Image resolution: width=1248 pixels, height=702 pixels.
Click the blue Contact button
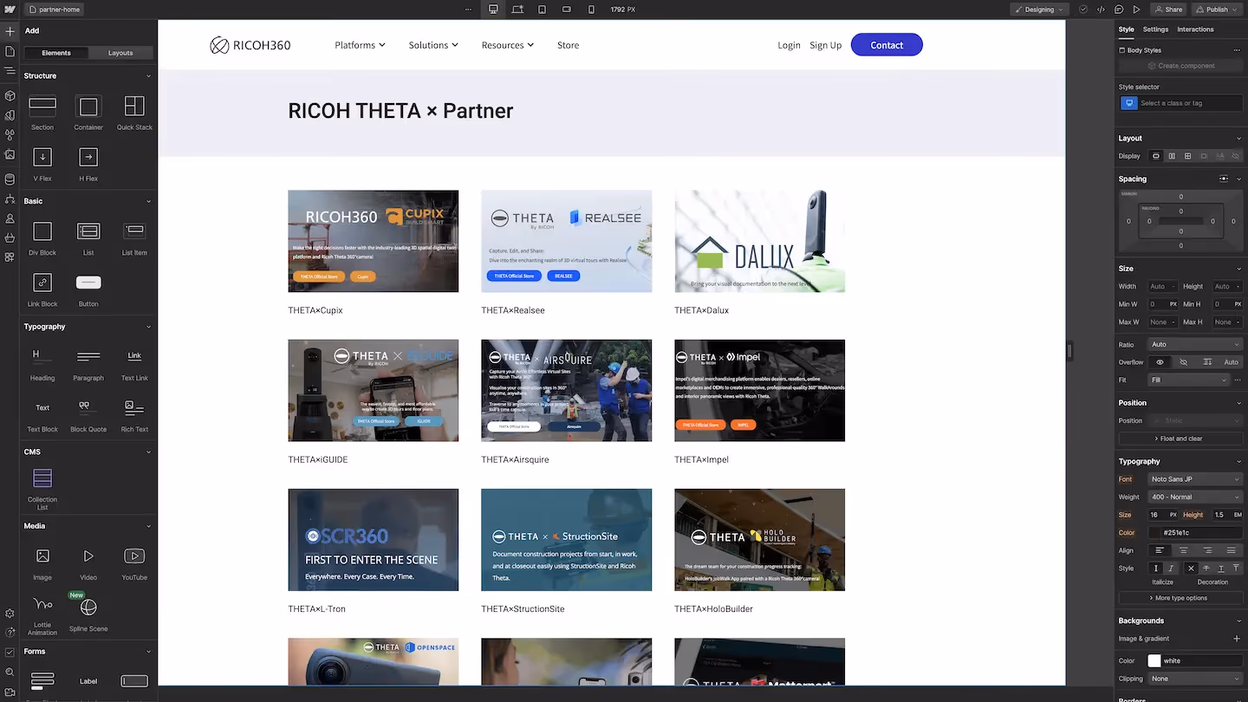tap(887, 45)
